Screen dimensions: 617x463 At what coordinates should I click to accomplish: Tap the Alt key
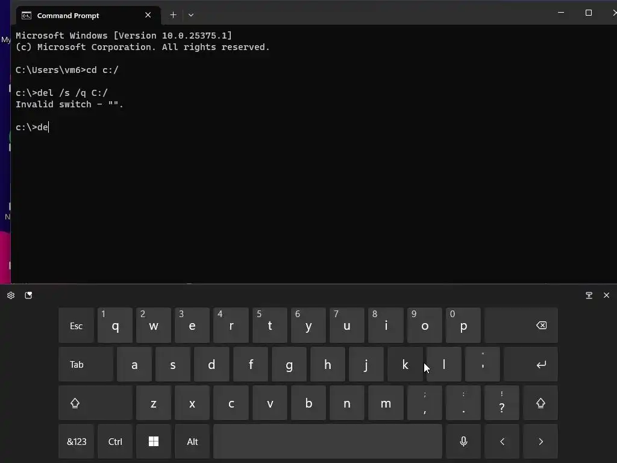point(192,441)
